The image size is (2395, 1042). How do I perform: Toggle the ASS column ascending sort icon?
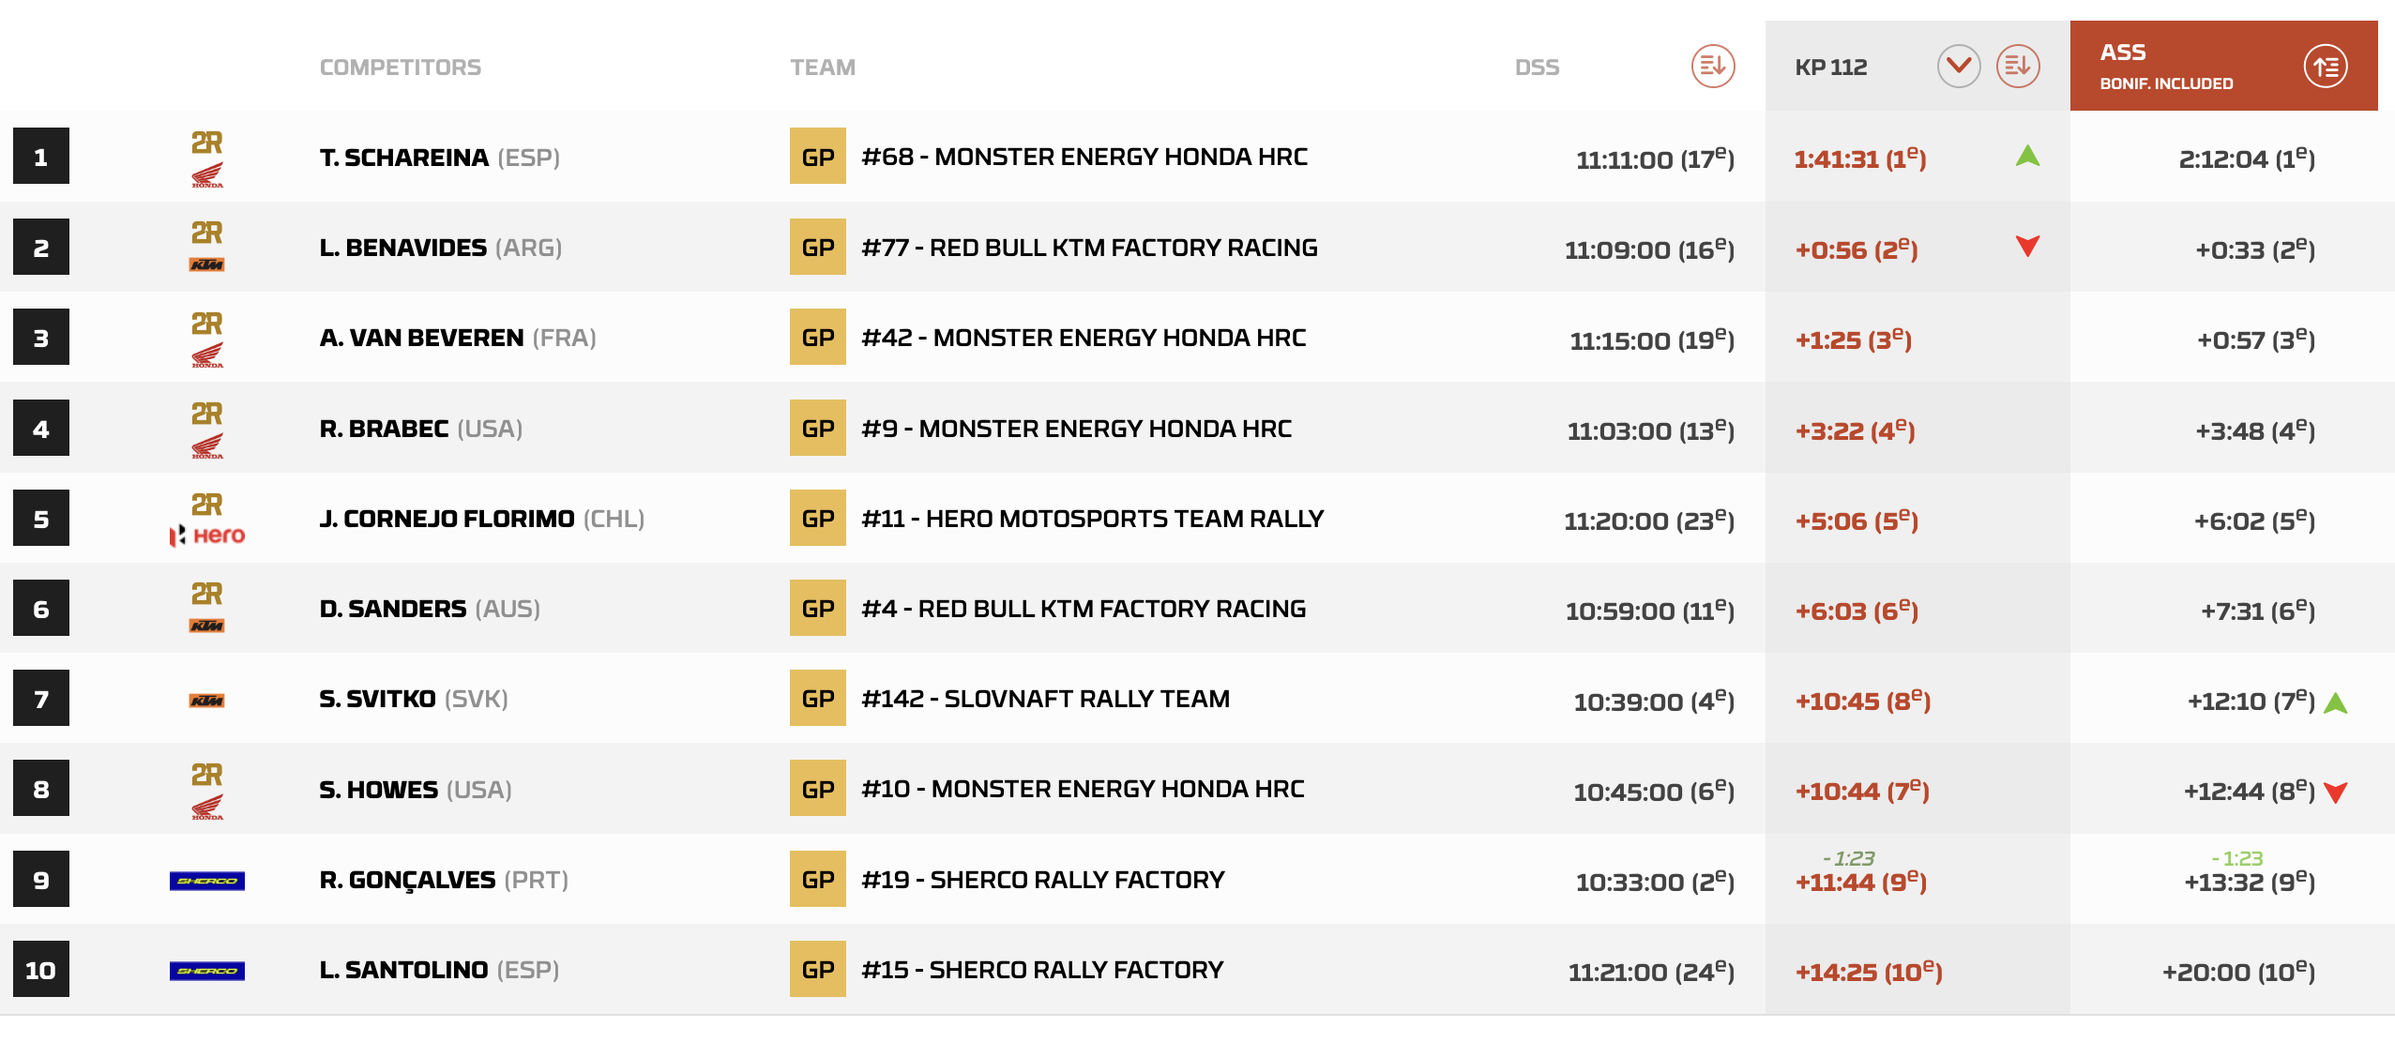(2325, 67)
